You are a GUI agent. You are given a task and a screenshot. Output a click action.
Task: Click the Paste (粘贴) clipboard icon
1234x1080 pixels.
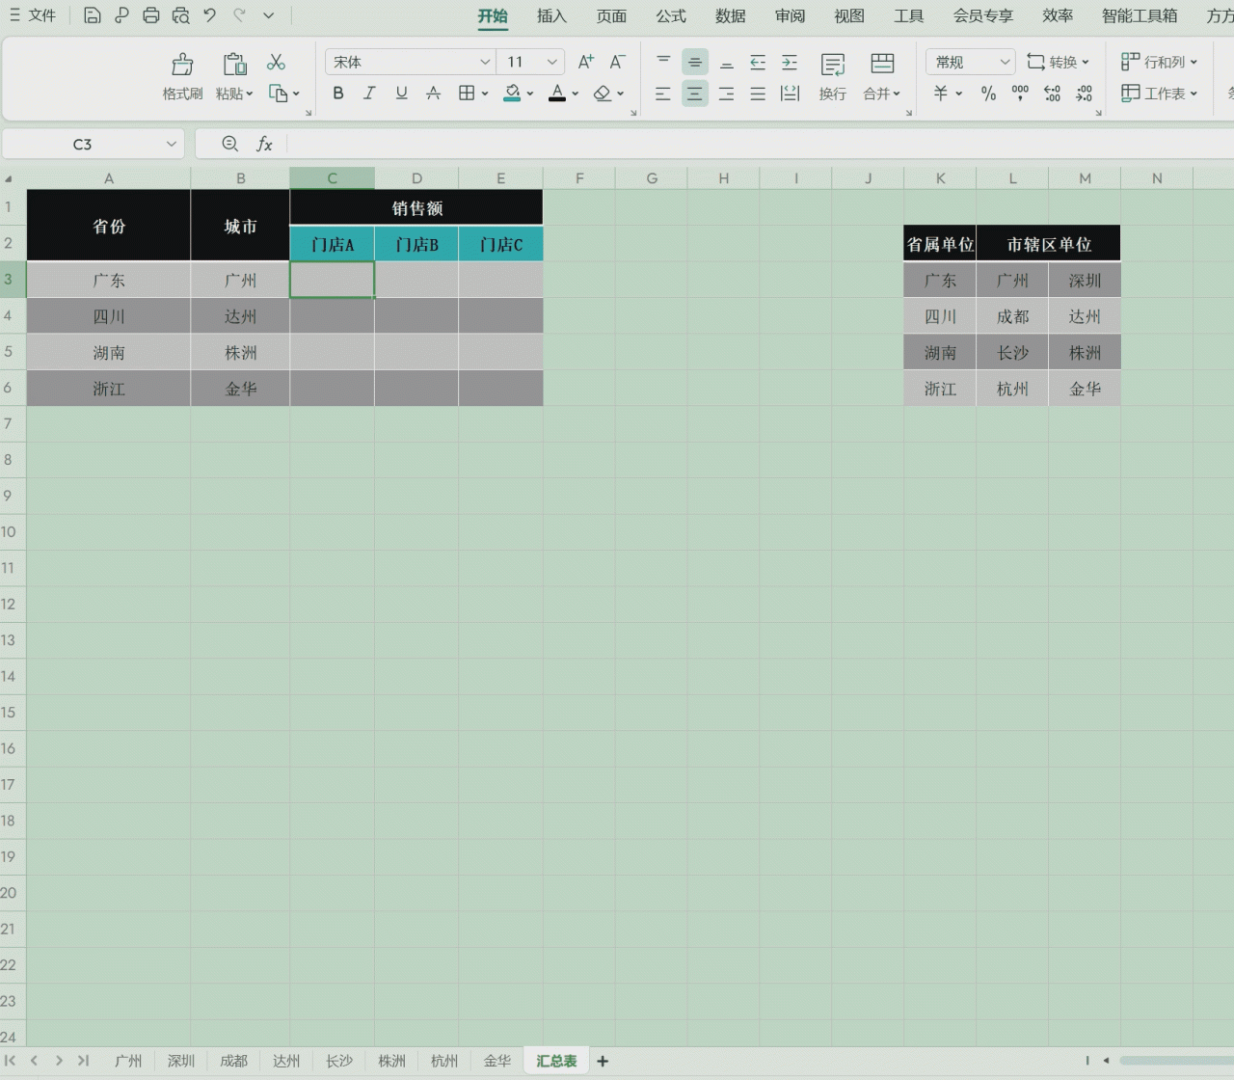point(234,65)
